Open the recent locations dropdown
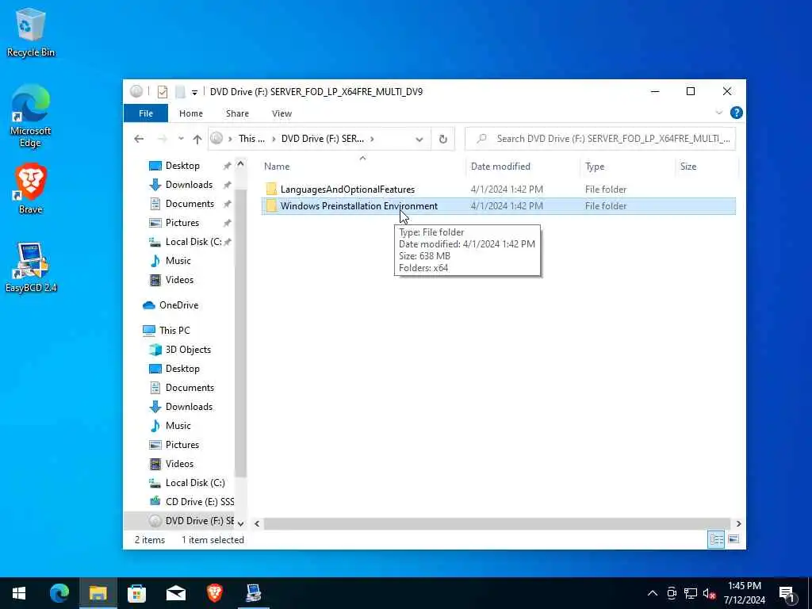812x609 pixels. point(181,139)
